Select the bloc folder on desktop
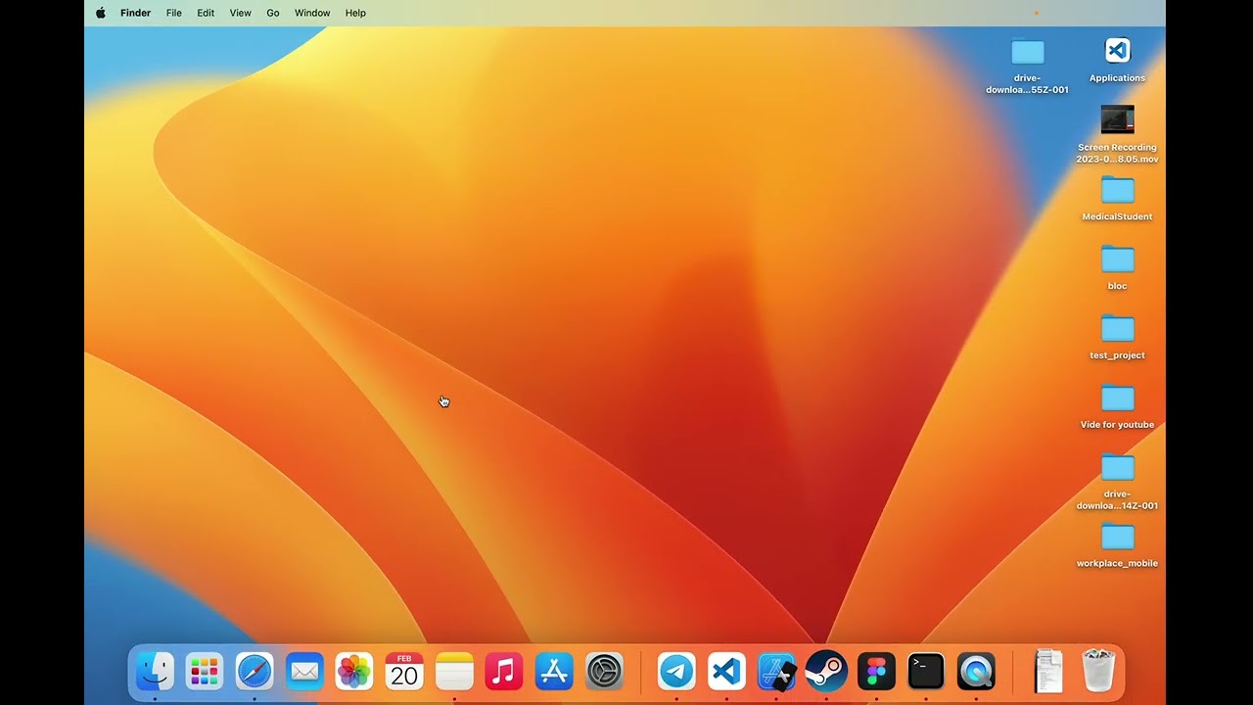Screen dimensions: 1253x705 tap(1117, 259)
